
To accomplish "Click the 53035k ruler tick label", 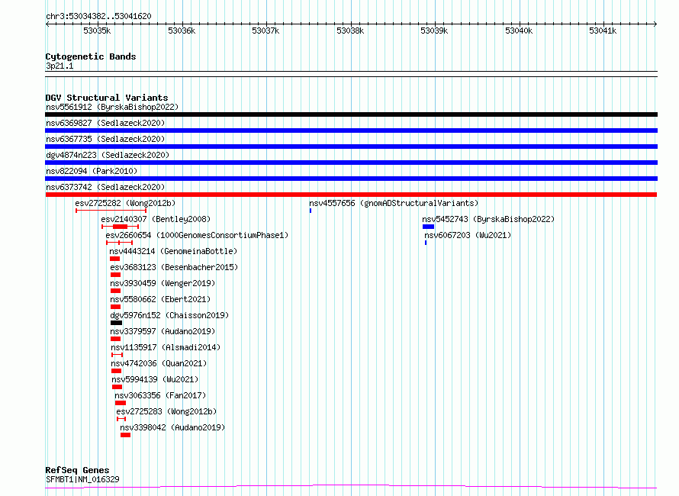I will 97,31.
